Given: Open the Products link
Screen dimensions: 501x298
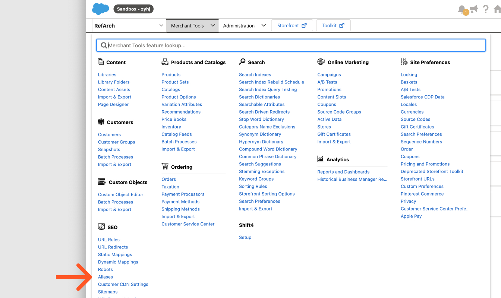Looking at the screenshot, I should coord(171,74).
